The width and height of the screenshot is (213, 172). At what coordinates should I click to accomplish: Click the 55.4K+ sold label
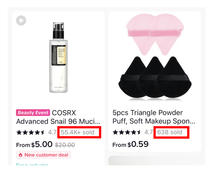(x=78, y=132)
